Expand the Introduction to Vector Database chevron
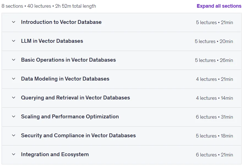The width and height of the screenshot is (243, 166). click(14, 22)
